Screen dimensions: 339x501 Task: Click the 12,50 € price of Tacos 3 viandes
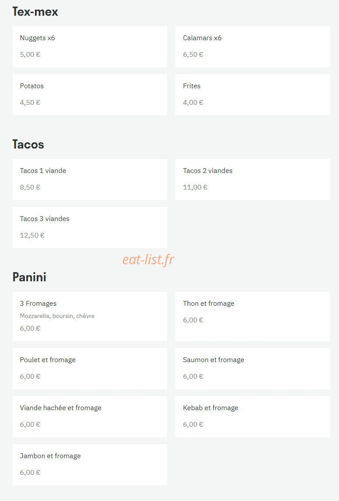(x=32, y=235)
